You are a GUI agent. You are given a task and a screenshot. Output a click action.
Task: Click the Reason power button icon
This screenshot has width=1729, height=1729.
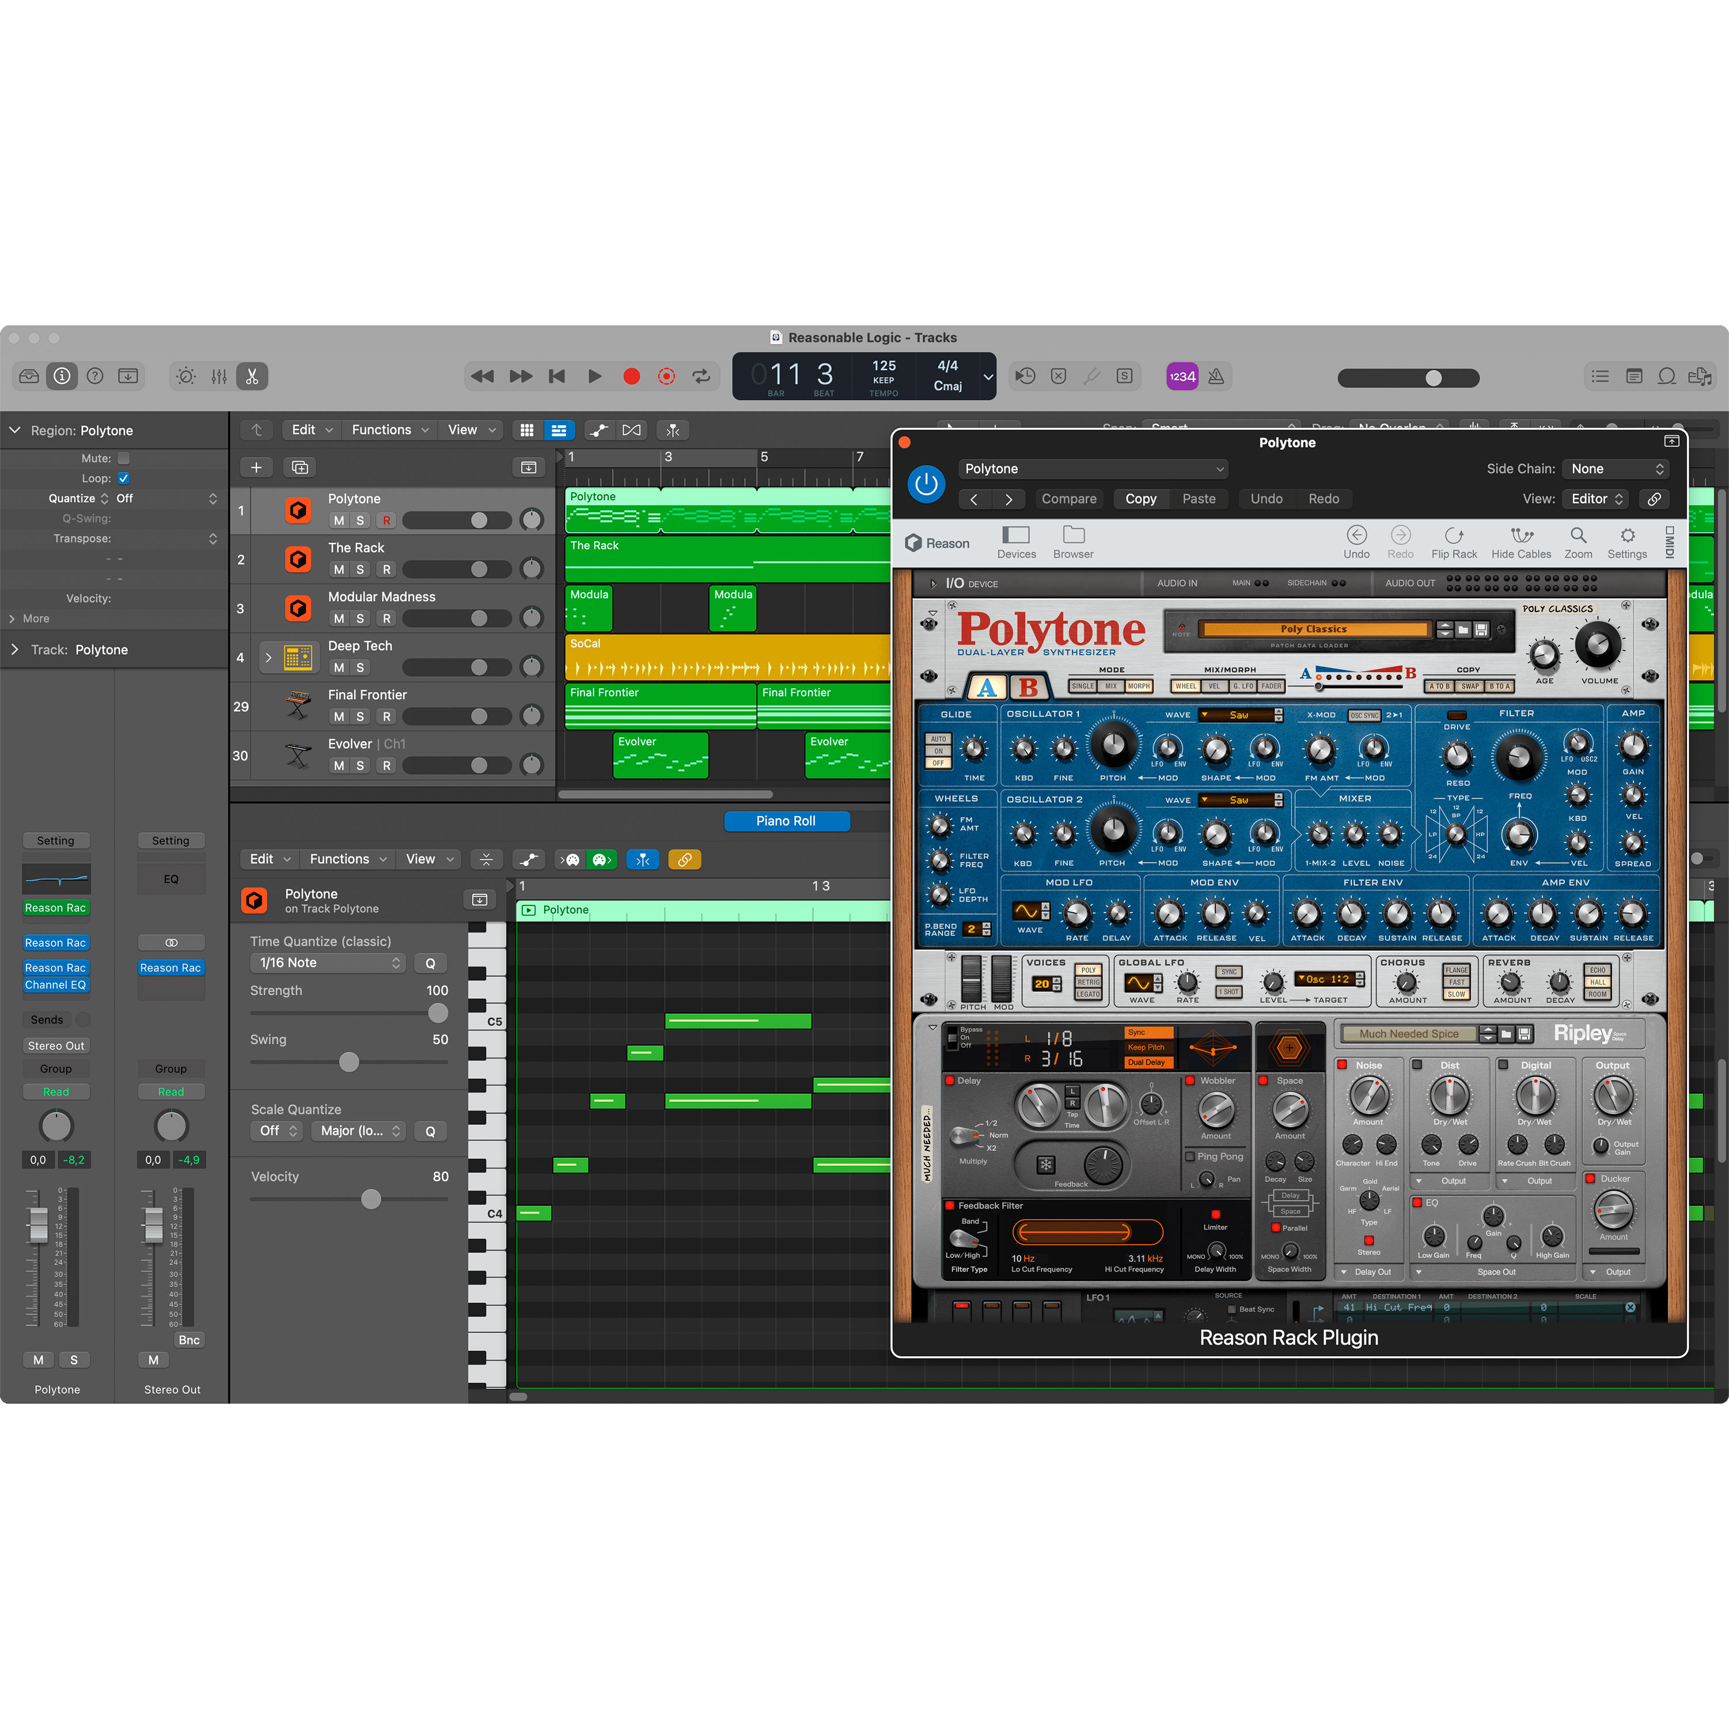(x=926, y=484)
